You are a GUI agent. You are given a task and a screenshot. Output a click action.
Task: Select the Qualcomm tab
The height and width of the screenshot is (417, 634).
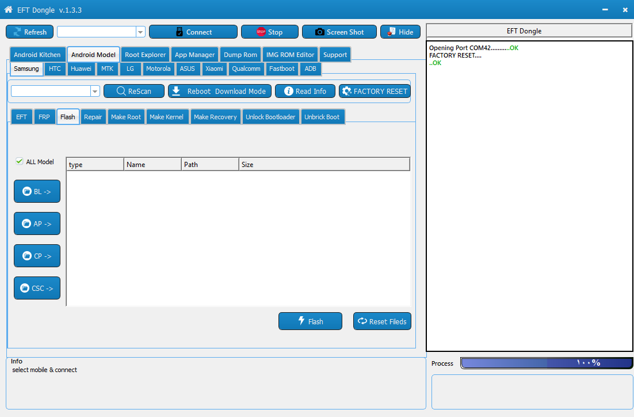[246, 69]
